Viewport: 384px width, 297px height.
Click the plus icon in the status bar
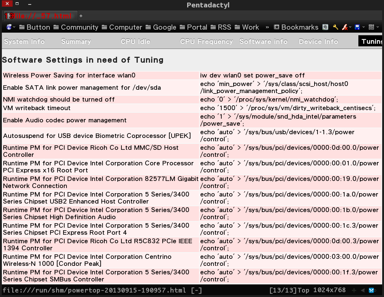point(354,290)
